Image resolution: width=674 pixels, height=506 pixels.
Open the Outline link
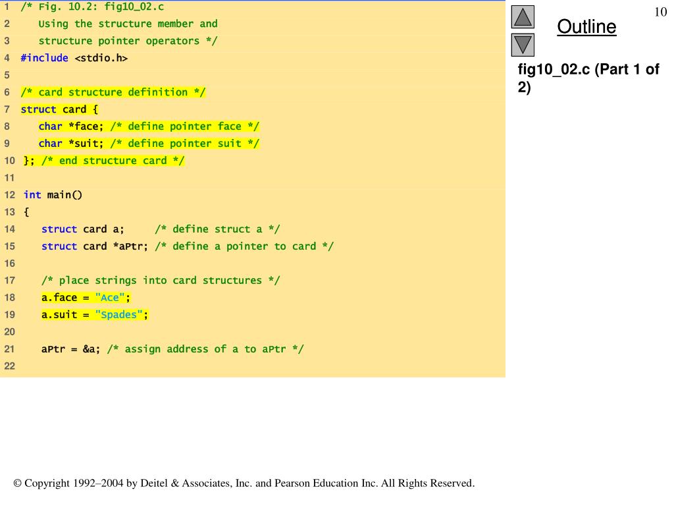tap(586, 26)
